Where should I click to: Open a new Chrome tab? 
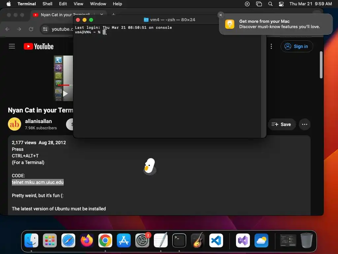click(x=114, y=14)
